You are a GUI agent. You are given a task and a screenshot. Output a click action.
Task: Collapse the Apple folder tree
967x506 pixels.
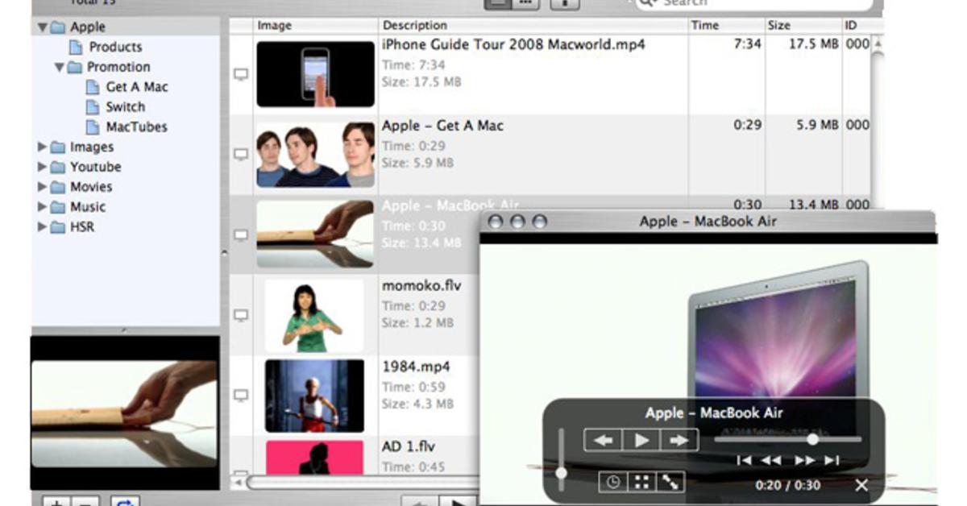pyautogui.click(x=43, y=27)
